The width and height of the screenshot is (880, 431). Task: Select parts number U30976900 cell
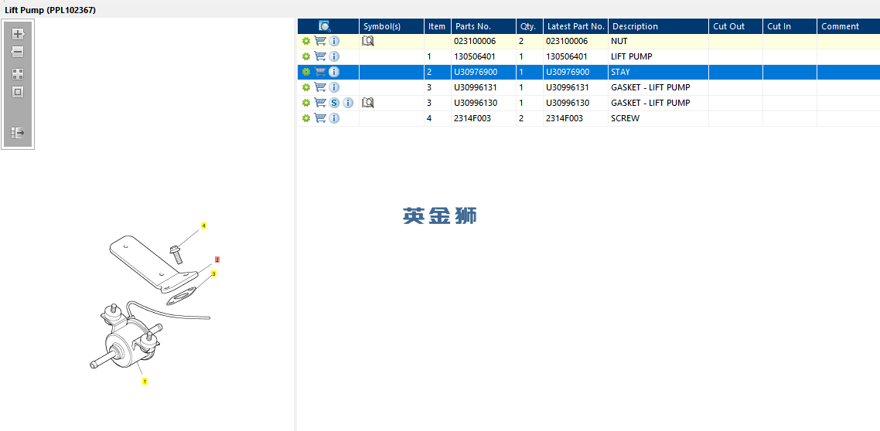click(484, 73)
